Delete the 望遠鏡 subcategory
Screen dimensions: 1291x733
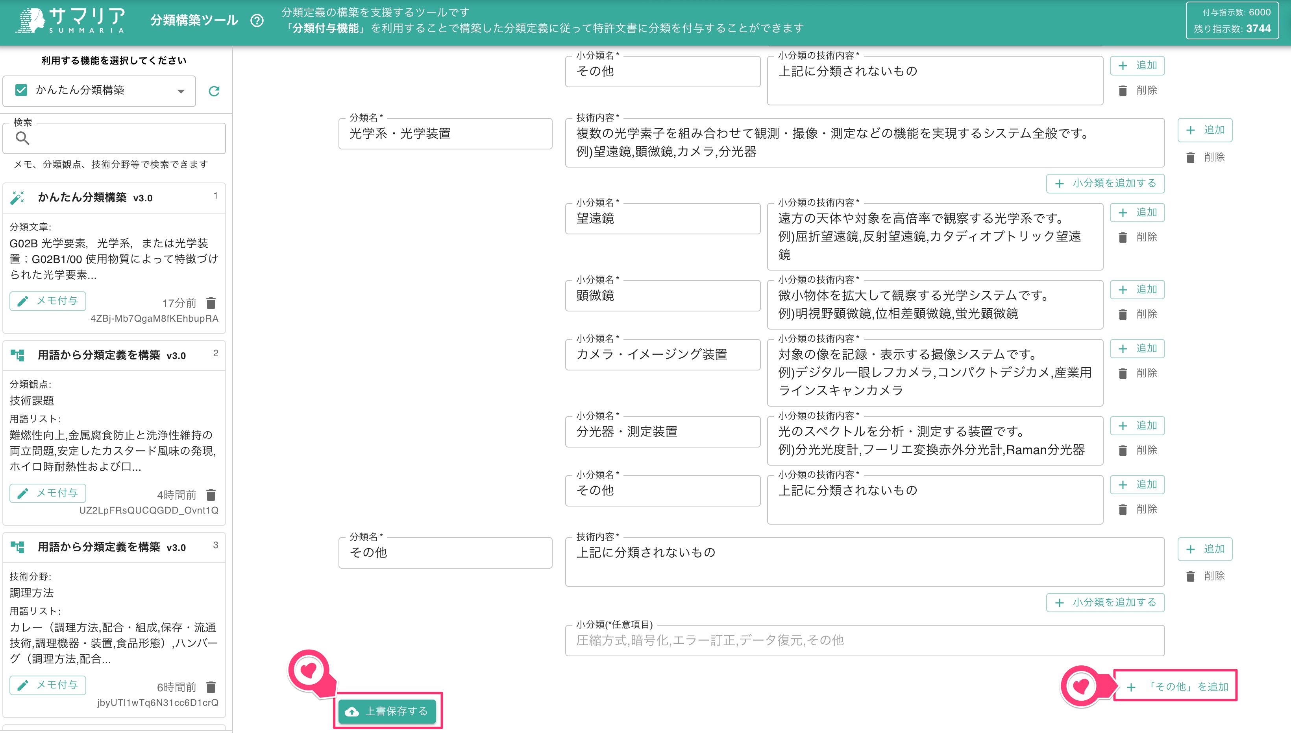click(x=1137, y=237)
